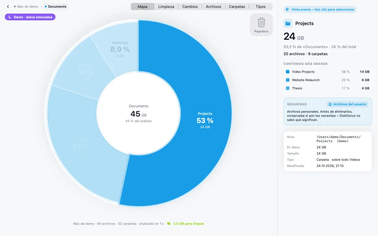Viewport: 378px width, 236px height.
Task: Switch to the Mapa tab
Action: [x=143, y=6]
